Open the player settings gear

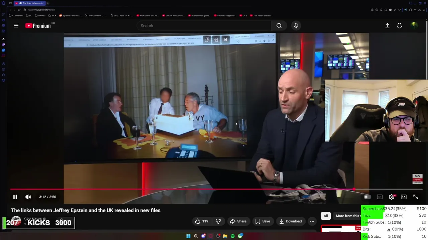click(x=392, y=197)
